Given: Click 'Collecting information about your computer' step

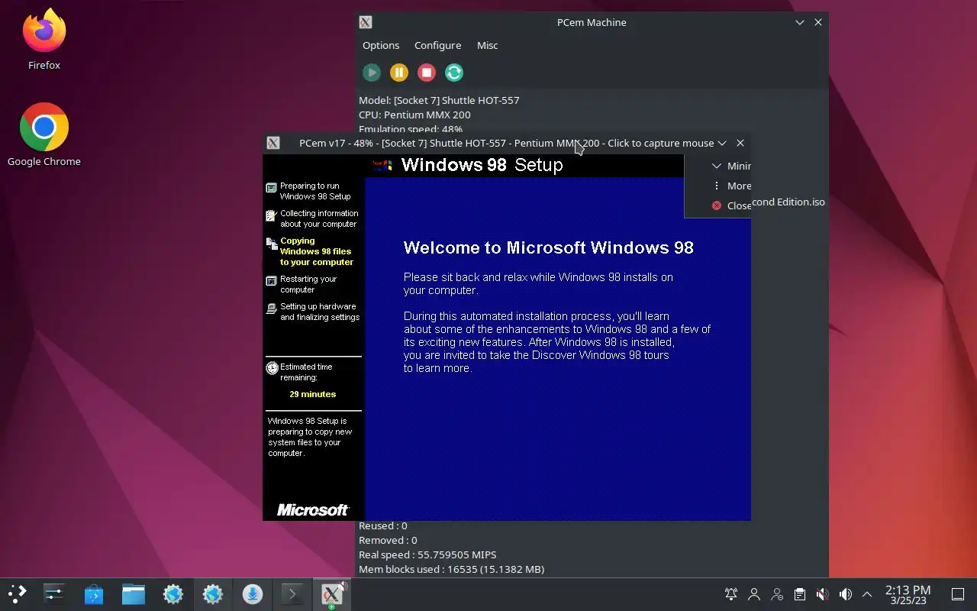Looking at the screenshot, I should point(312,218).
